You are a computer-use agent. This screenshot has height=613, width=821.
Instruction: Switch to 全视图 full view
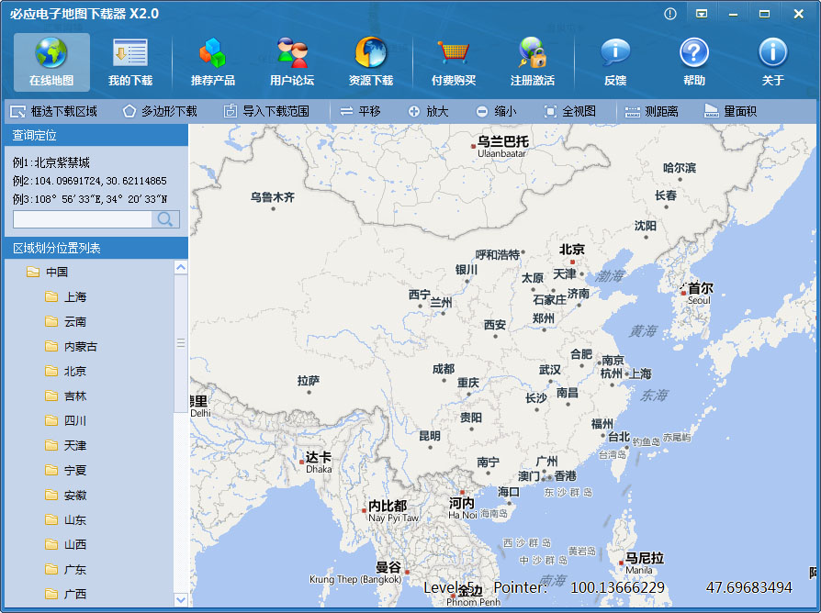tap(569, 111)
